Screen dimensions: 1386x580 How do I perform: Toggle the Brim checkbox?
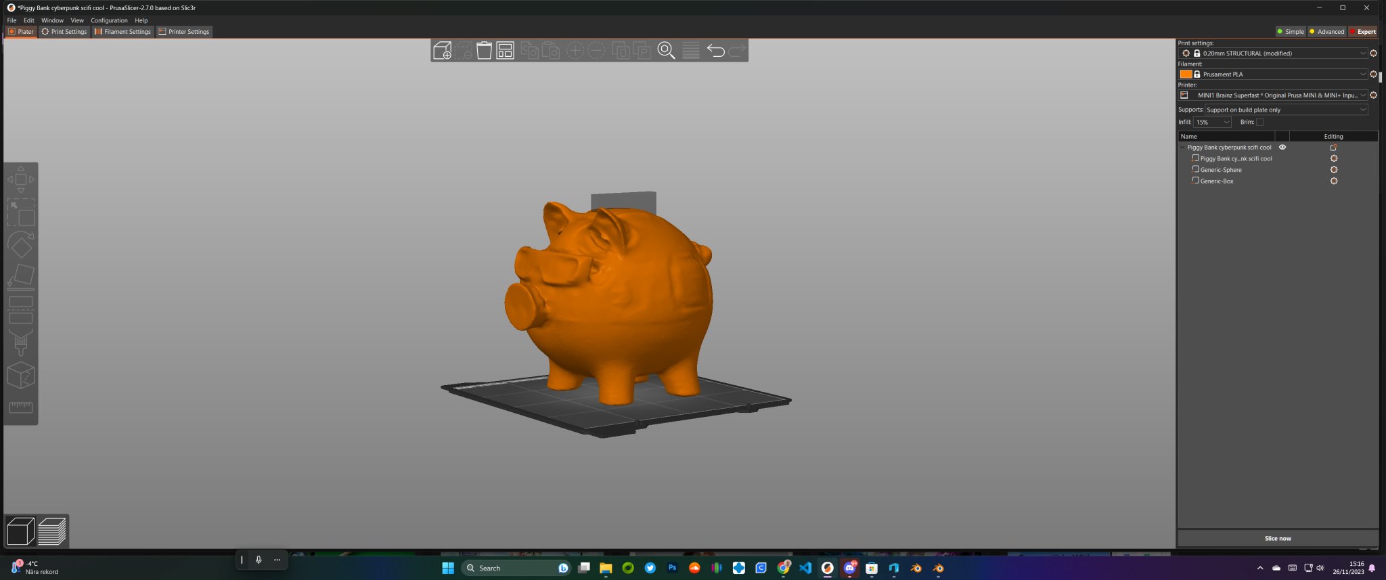[x=1259, y=122]
